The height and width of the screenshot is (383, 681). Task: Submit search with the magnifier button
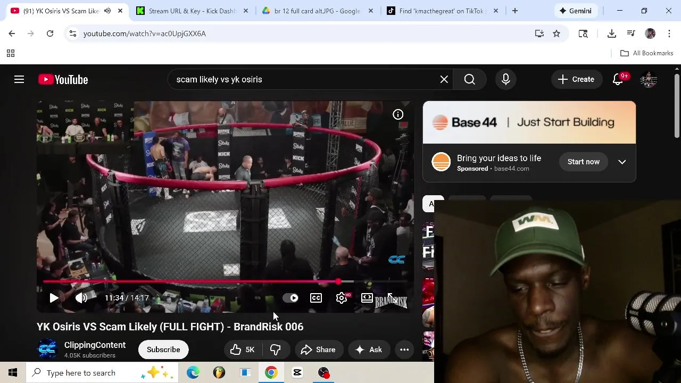point(469,79)
